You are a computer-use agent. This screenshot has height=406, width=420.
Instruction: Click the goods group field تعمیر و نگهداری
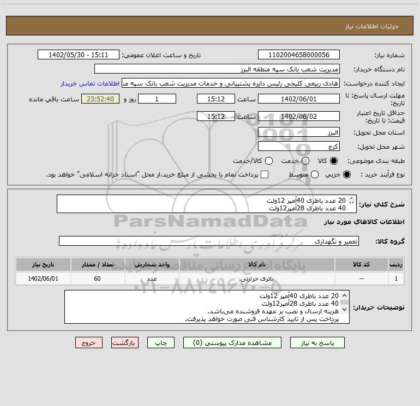(209, 241)
